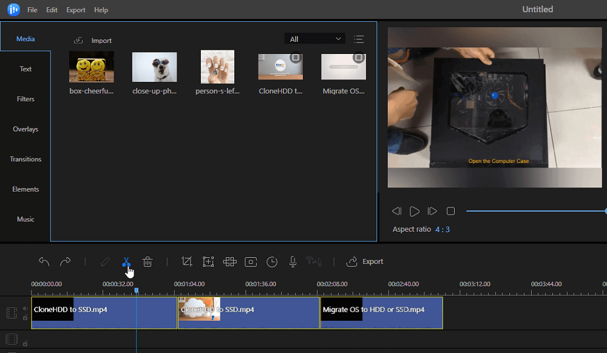
Task: Undo the last edit
Action: (44, 261)
